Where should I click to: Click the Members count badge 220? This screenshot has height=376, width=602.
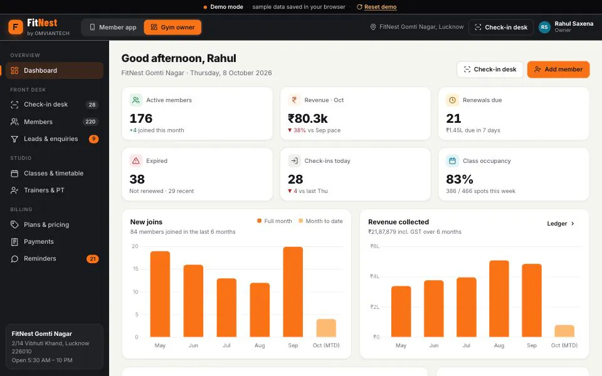(90, 122)
